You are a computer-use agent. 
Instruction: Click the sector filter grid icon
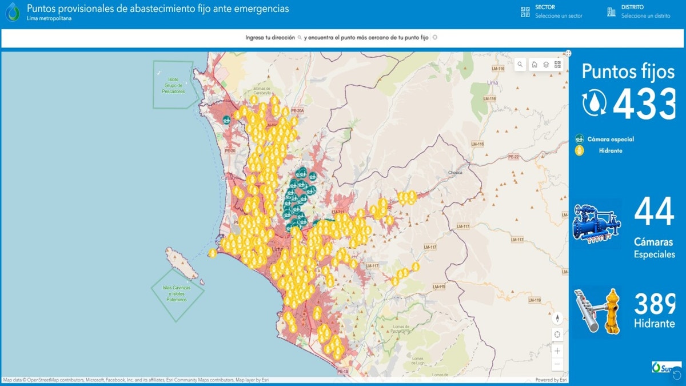[525, 11]
